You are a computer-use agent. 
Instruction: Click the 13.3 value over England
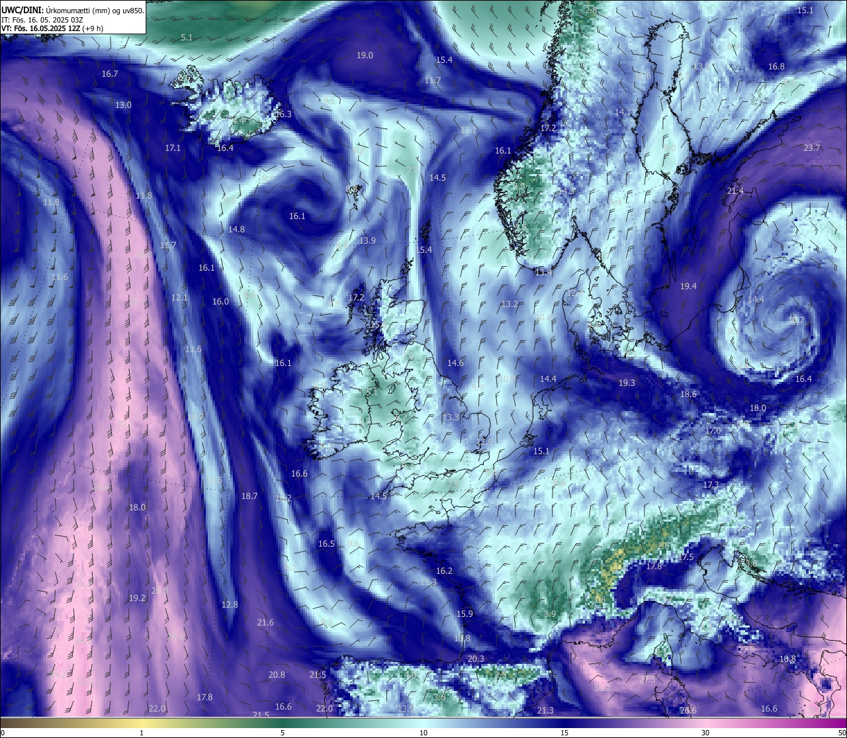click(x=451, y=418)
